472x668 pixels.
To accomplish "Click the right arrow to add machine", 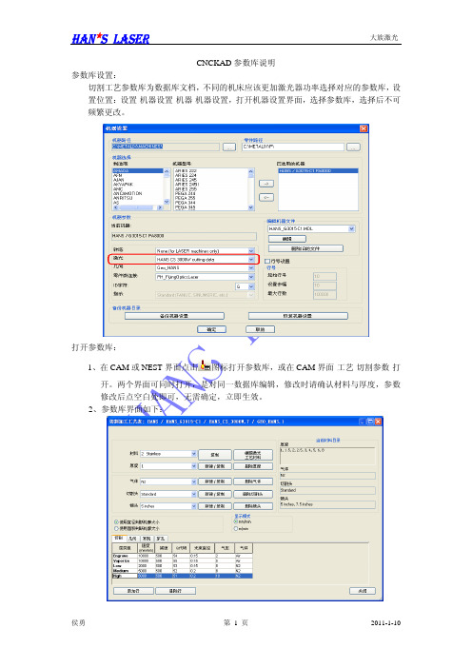I will [266, 184].
